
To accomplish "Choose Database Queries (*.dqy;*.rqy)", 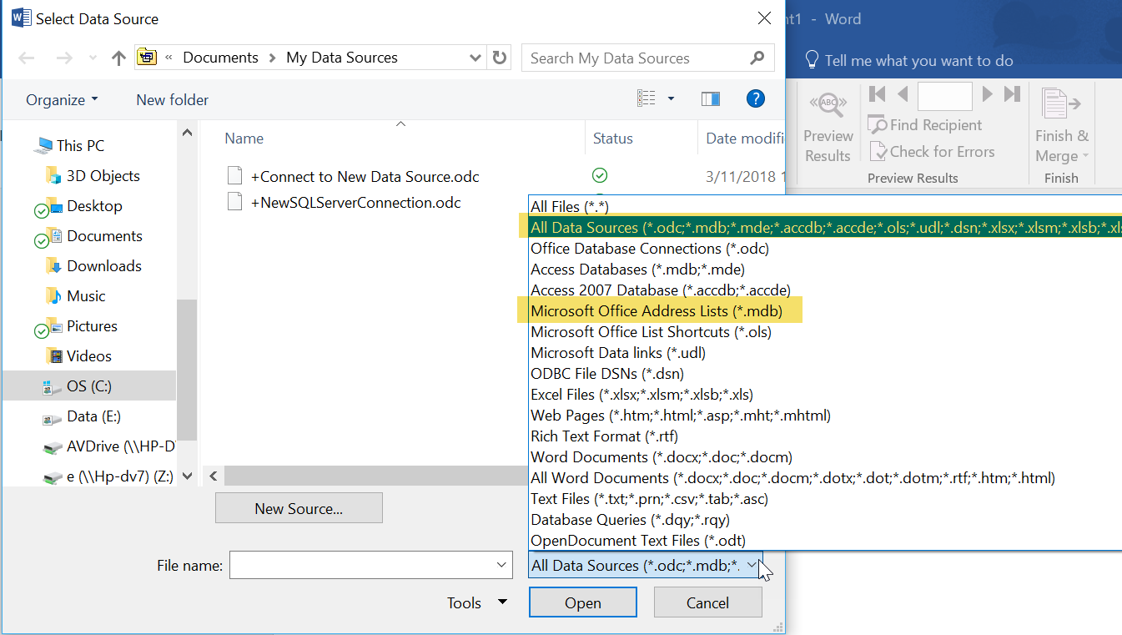I will point(630,519).
